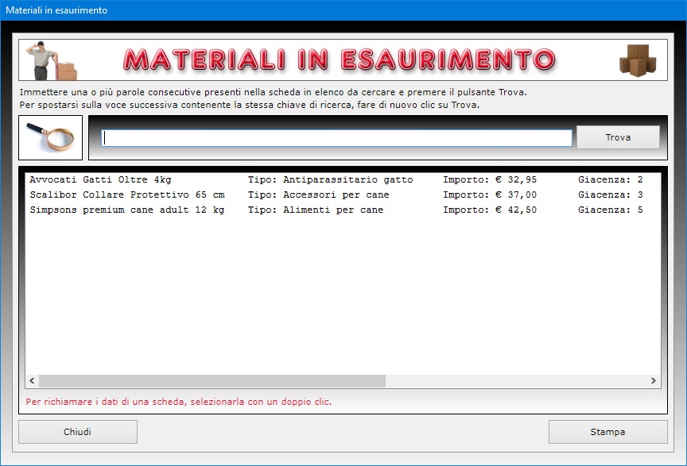The image size is (687, 466).
Task: Click the magnifying glass search icon
Action: (x=50, y=137)
